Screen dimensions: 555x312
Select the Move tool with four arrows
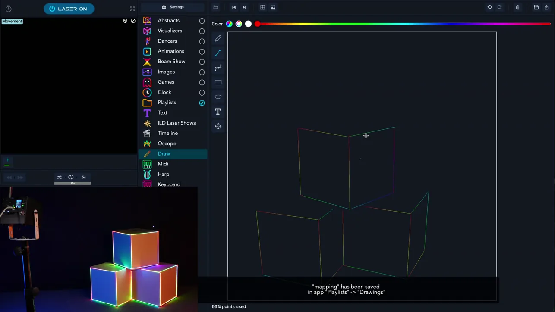tap(218, 126)
